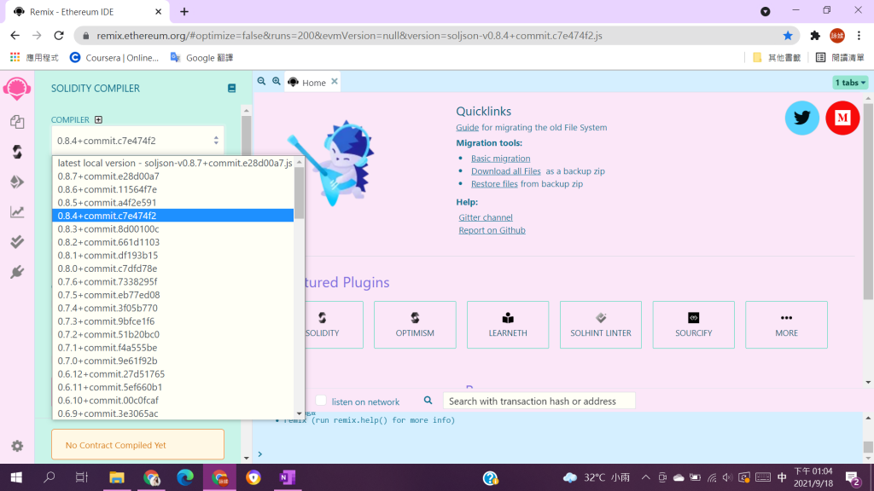Click the Download all Files link

[505, 171]
